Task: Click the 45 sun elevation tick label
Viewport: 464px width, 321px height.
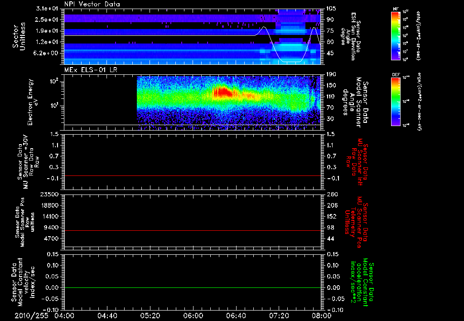Action: [330, 53]
